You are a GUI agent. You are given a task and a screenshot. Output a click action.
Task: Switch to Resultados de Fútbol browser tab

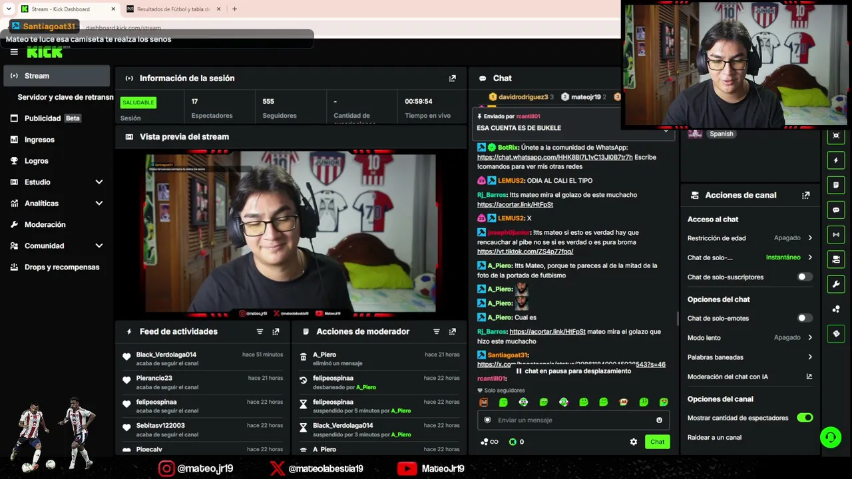173,9
